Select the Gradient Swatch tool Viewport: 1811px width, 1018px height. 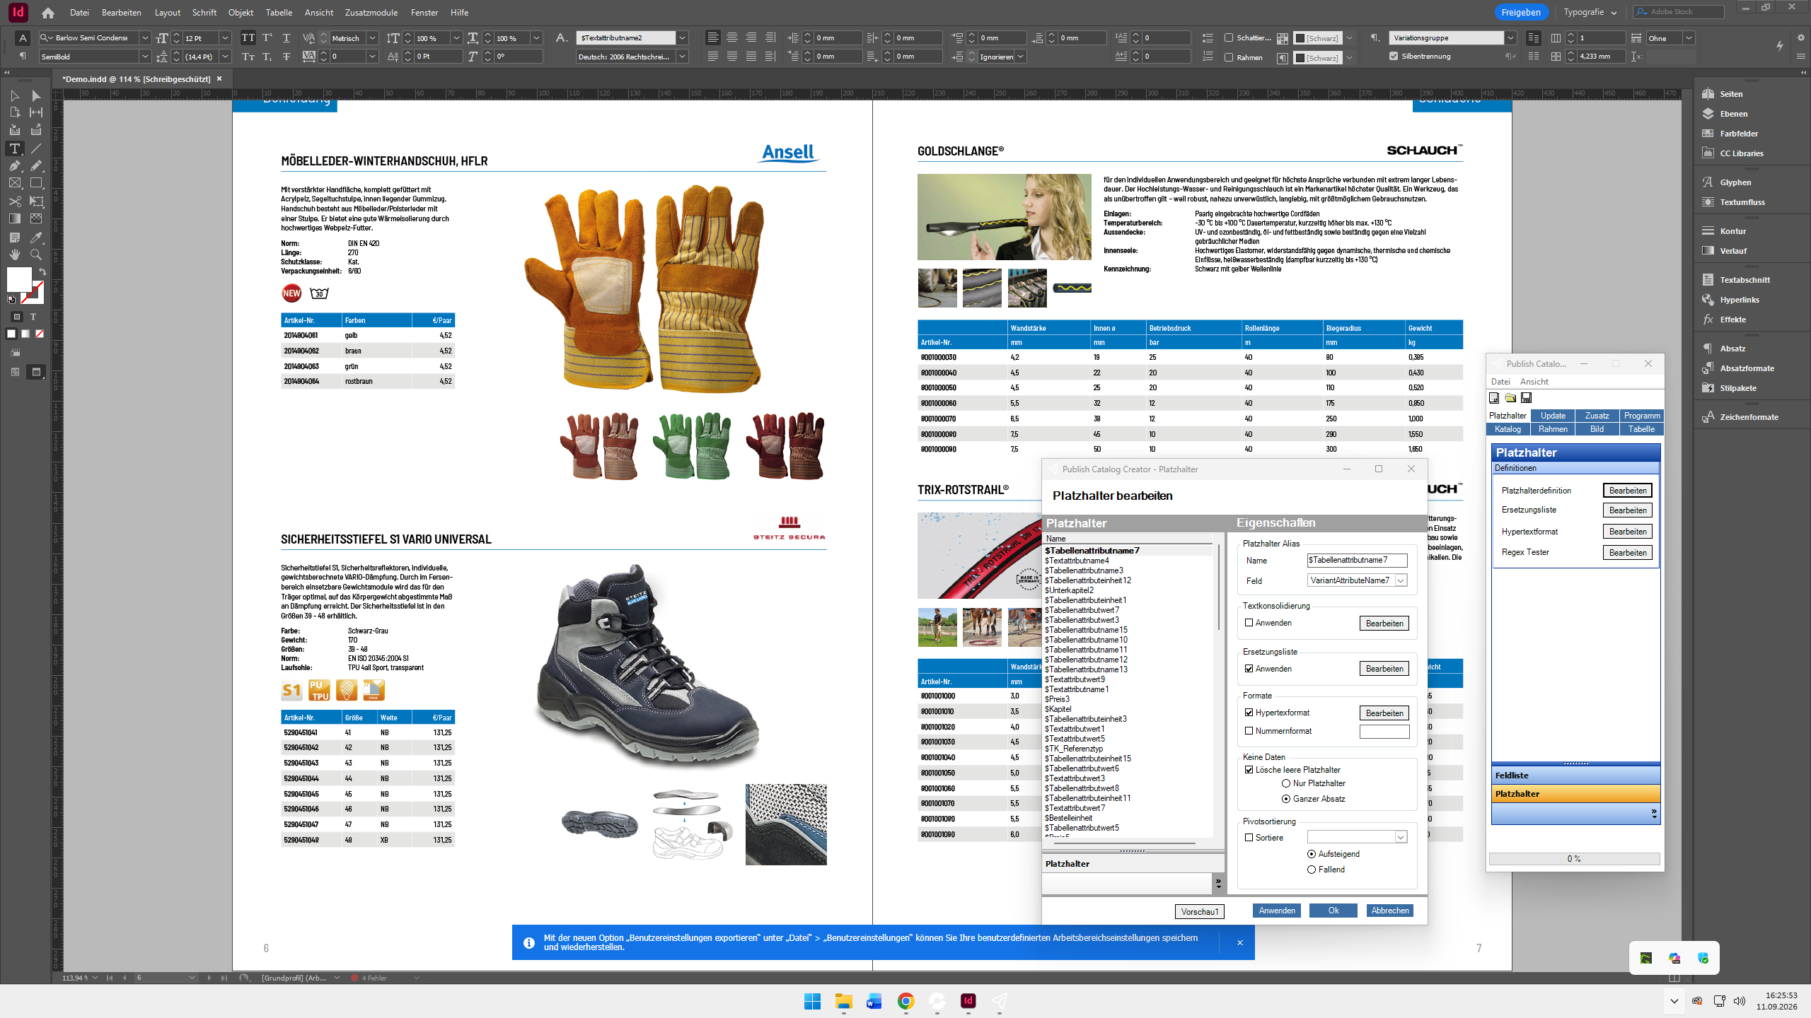[x=15, y=219]
